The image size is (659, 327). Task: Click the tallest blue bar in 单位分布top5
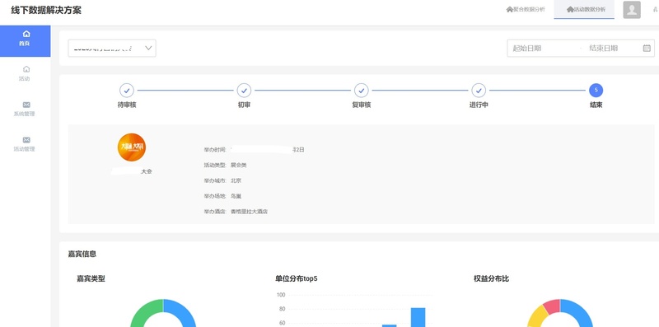(x=418, y=317)
